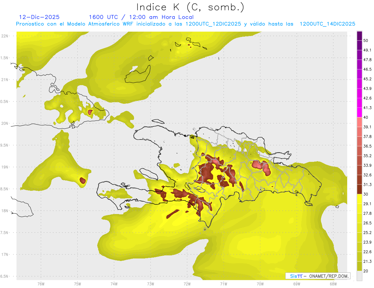
Task: Click the '17N' latitude axis label
Action: (5, 255)
